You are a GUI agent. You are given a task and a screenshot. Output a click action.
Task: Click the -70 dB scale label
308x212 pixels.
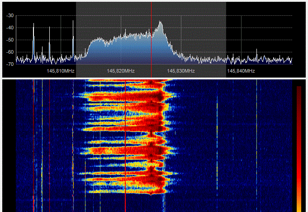(10, 64)
